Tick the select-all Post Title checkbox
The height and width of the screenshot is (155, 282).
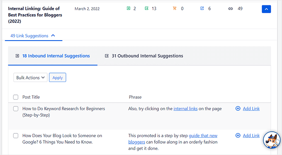(16, 97)
